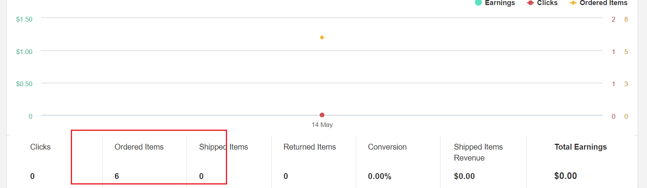Image resolution: width=647 pixels, height=188 pixels.
Task: Select the Clicks summary heading
Action: pyautogui.click(x=40, y=147)
